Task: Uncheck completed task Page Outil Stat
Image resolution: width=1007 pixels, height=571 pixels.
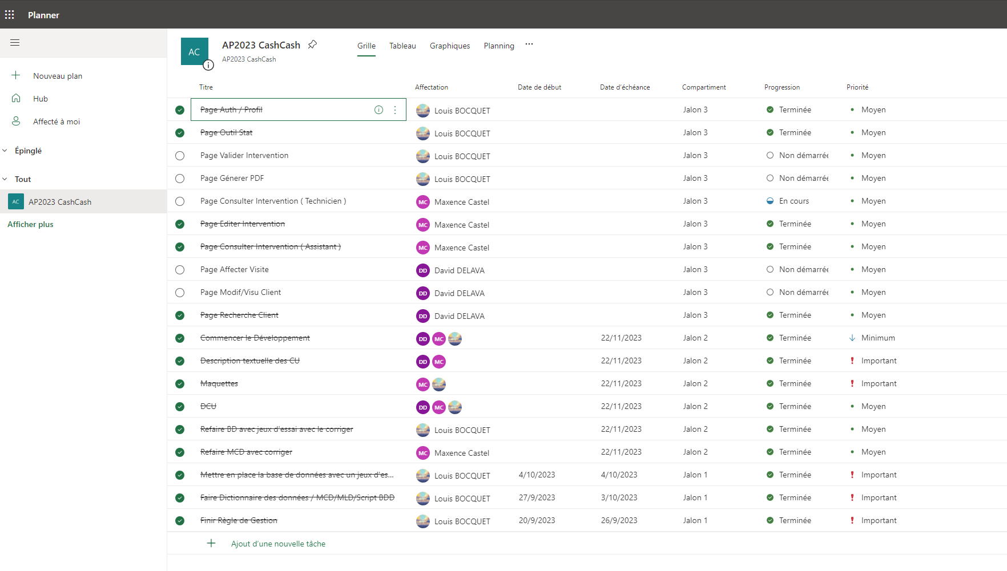Action: click(x=180, y=133)
